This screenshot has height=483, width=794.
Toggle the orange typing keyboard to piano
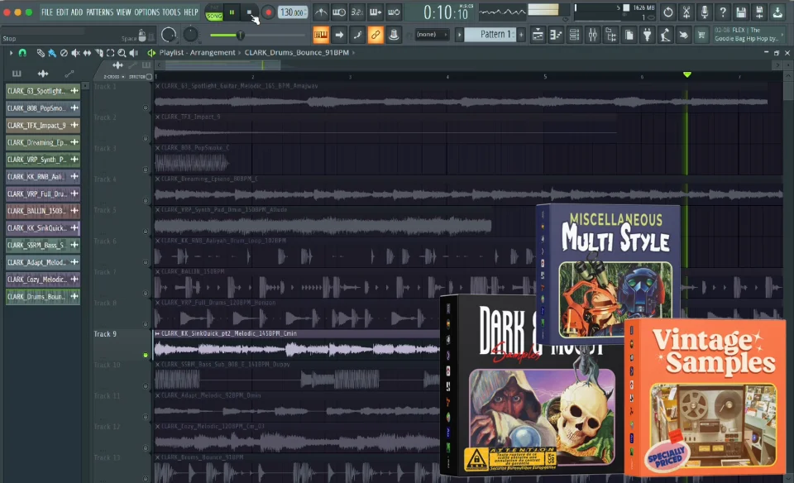321,35
